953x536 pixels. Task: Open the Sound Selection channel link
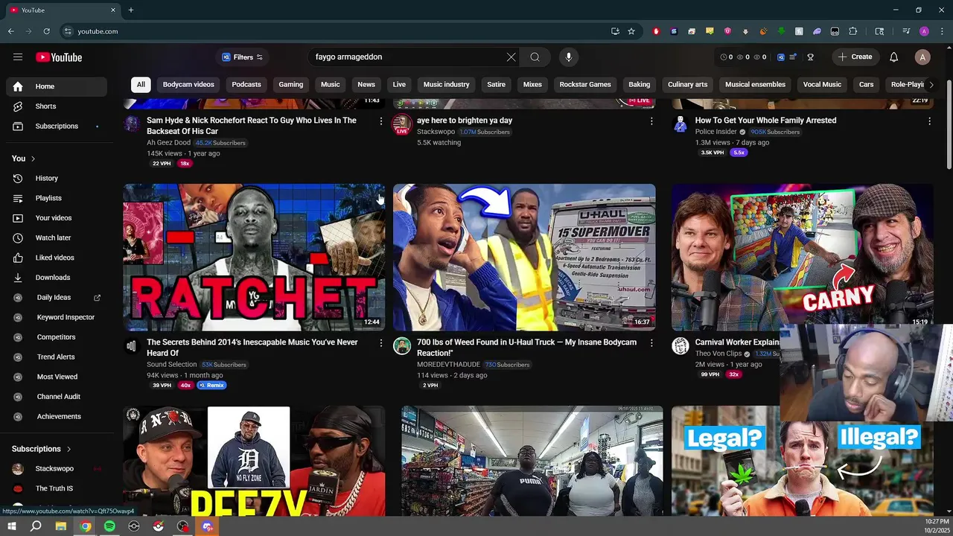click(x=171, y=365)
